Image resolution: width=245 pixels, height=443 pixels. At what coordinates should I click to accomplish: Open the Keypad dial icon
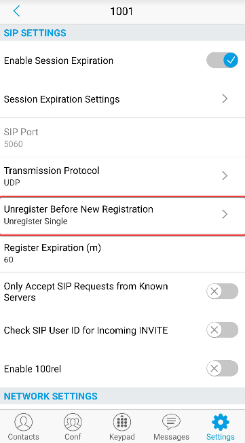coord(122,422)
